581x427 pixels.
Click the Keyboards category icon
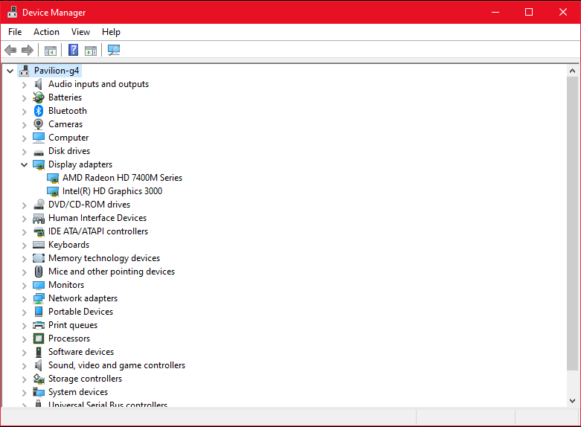(39, 245)
